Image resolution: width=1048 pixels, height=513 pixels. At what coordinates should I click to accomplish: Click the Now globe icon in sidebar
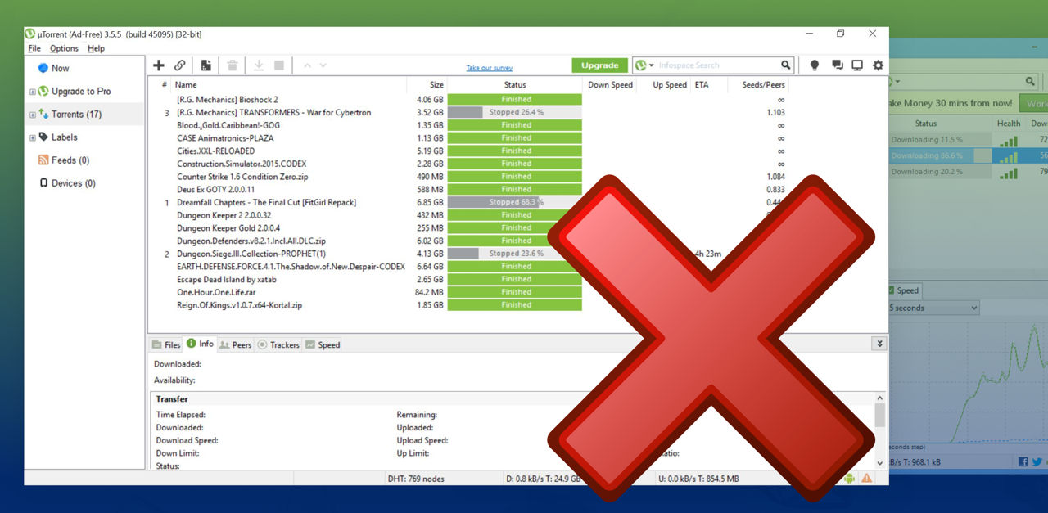tap(43, 69)
